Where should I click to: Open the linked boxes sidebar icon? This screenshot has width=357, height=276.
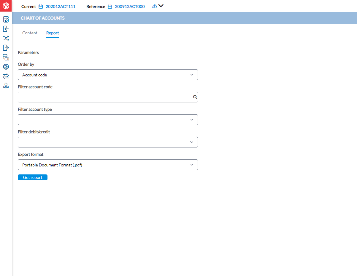pos(6,57)
